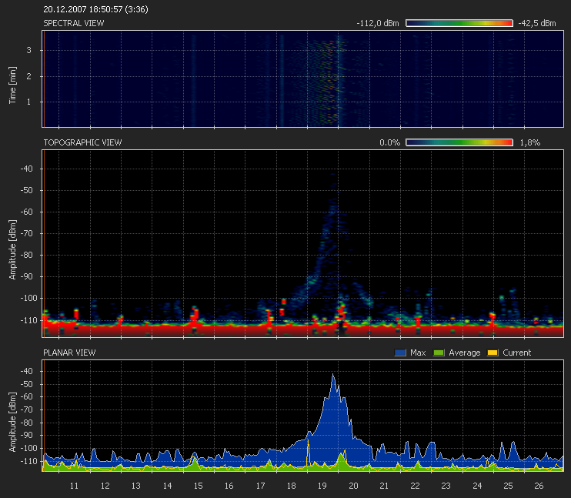This screenshot has height=498, width=571.
Task: Click the Topographic View percentage color scale bar
Action: point(459,142)
